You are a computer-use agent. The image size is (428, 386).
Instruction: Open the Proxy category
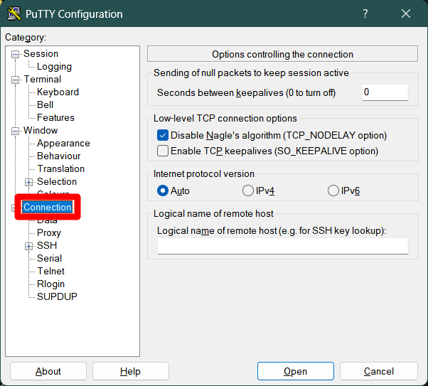(x=49, y=233)
